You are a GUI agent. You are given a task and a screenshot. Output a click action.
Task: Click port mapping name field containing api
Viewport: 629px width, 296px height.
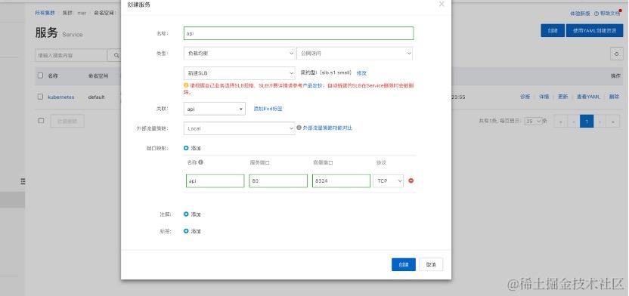point(215,181)
